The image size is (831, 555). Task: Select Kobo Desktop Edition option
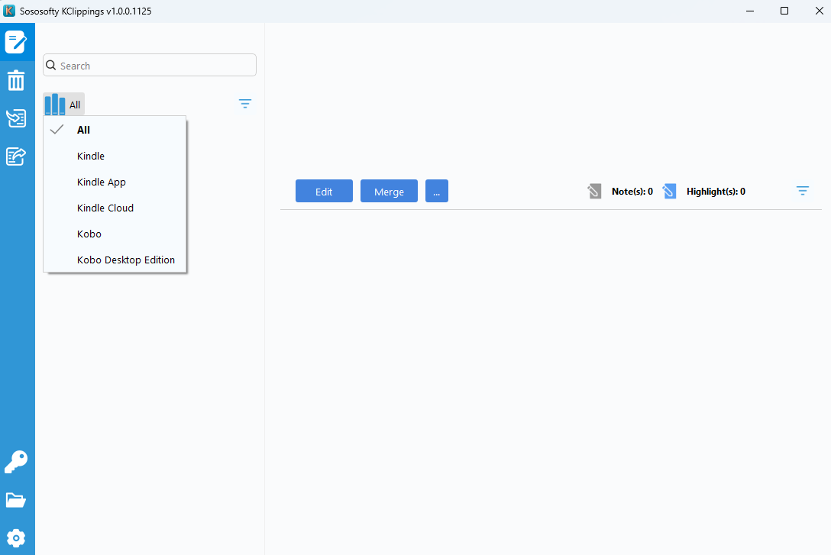[x=115, y=260]
